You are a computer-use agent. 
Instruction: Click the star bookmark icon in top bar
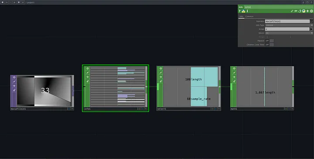coord(19,3)
